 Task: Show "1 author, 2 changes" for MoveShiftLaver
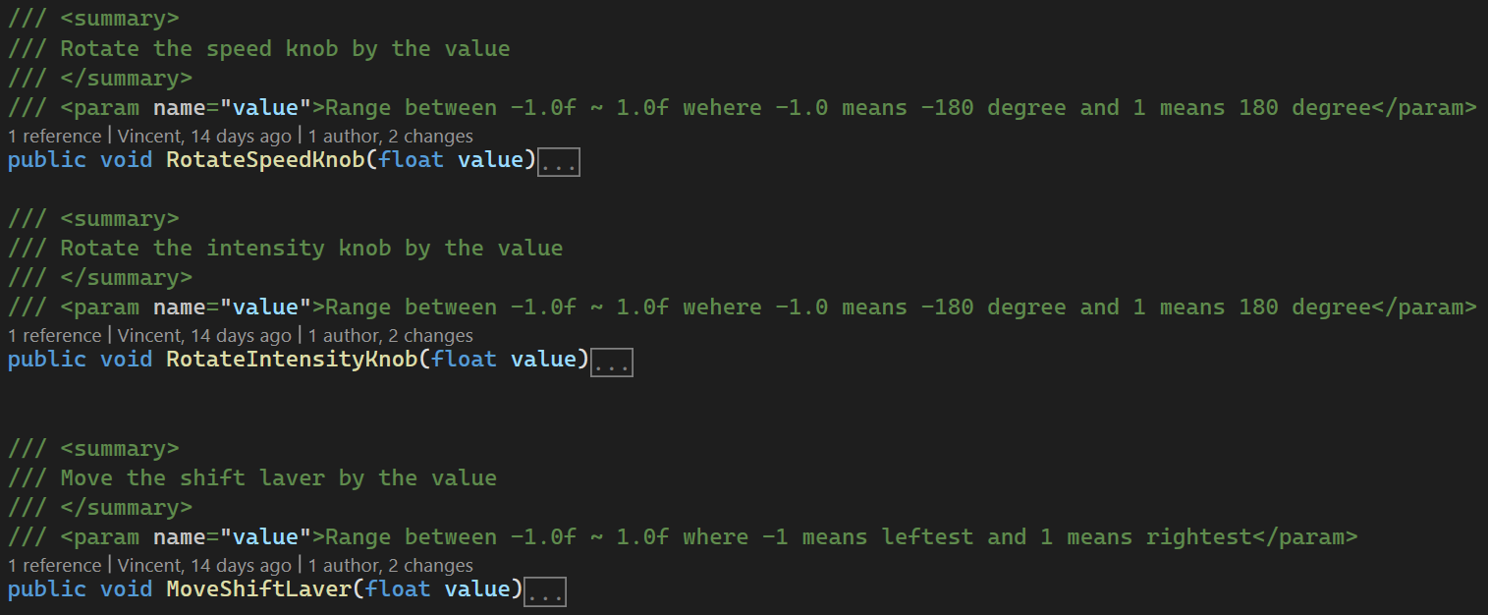391,566
